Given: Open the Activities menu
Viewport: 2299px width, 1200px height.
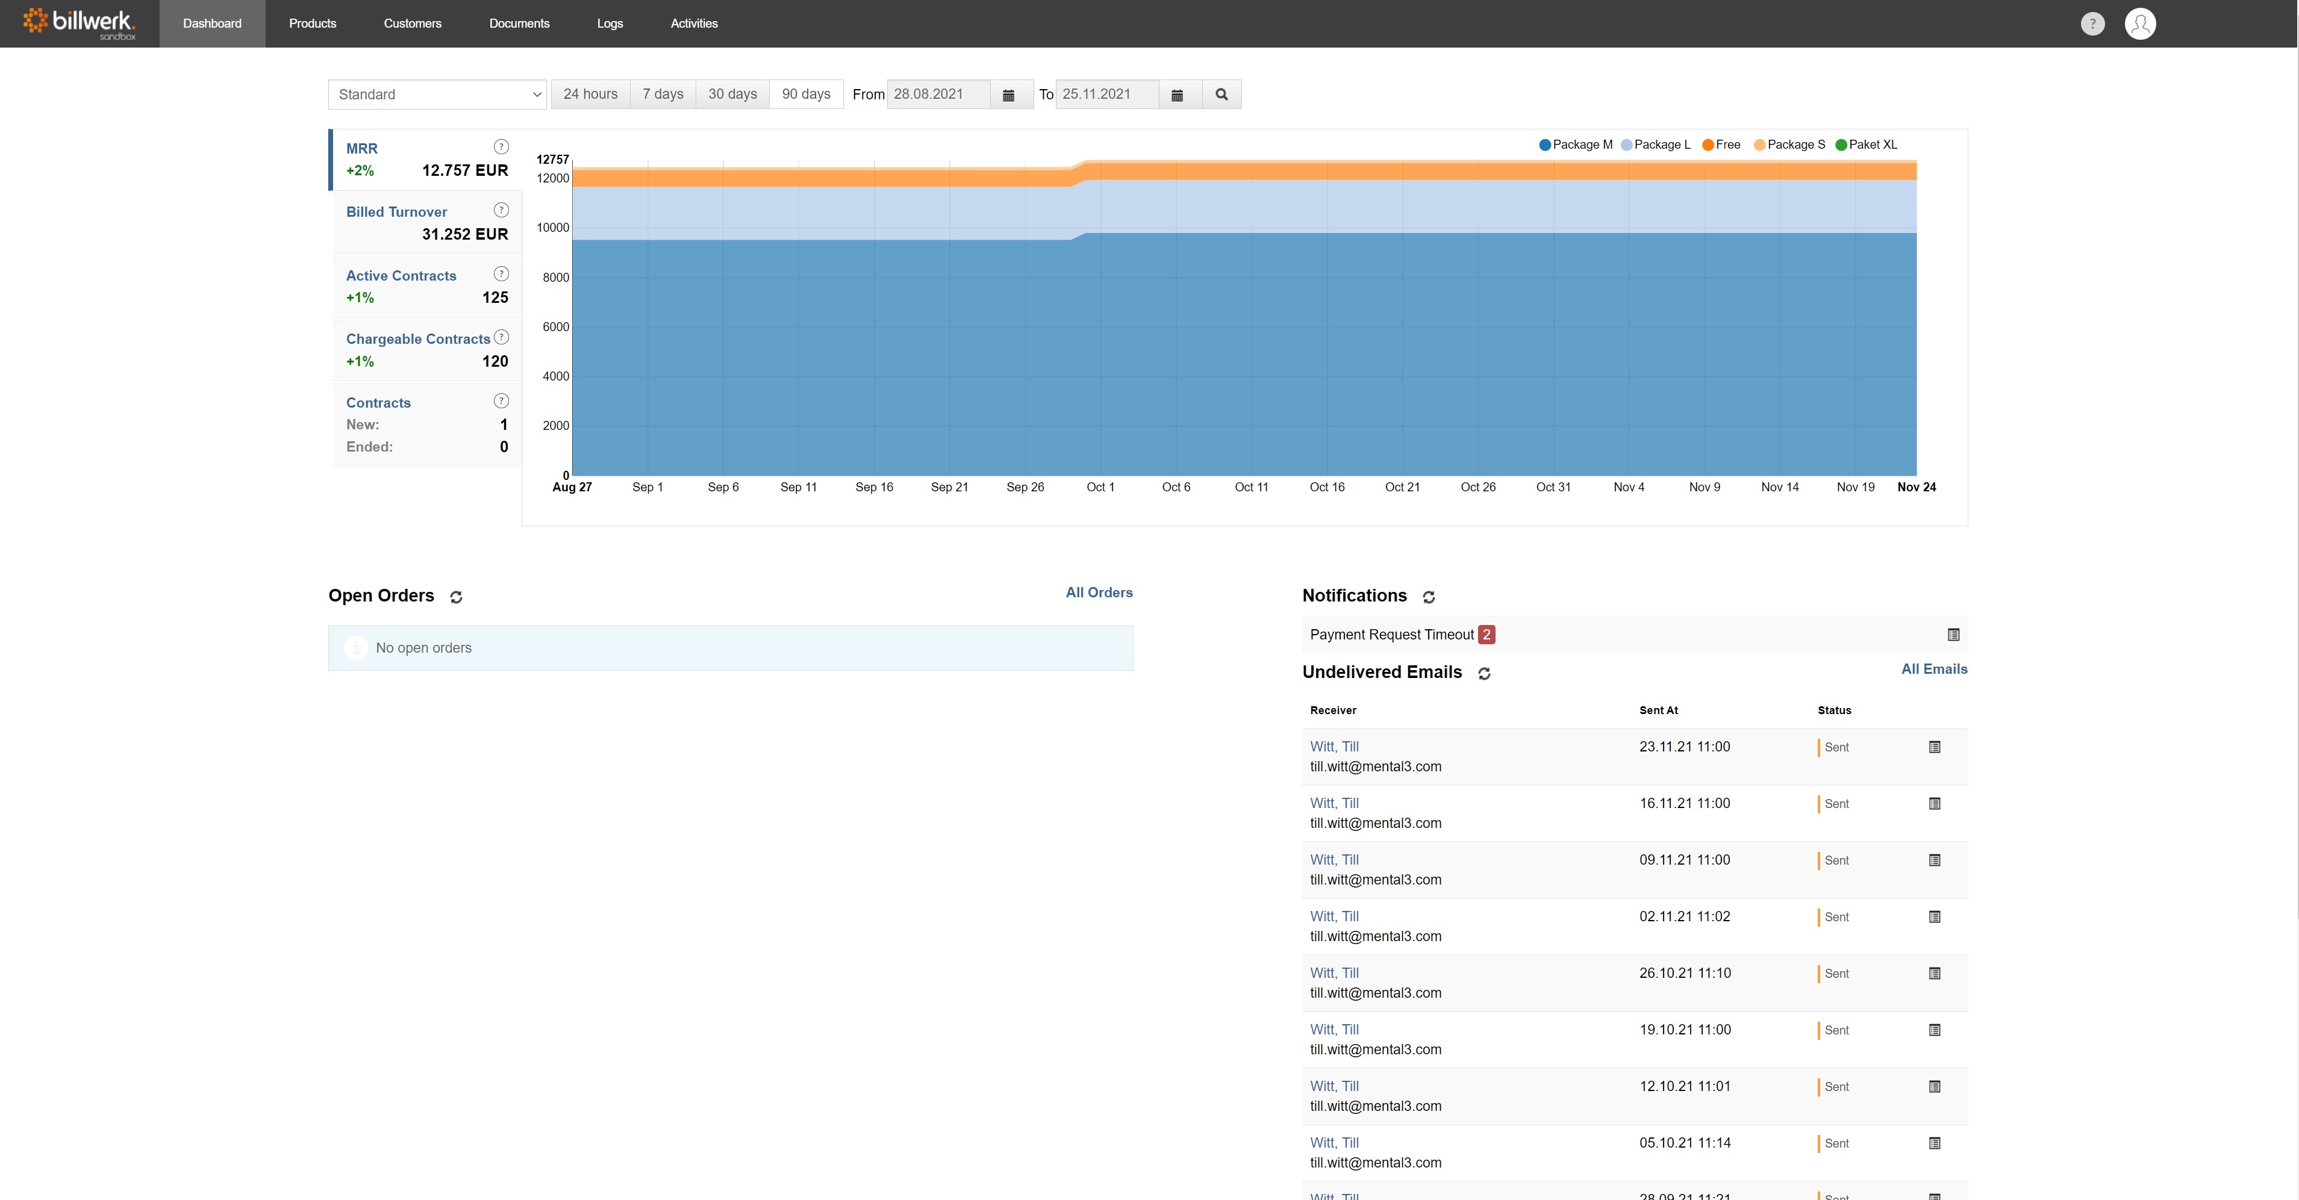Looking at the screenshot, I should pos(694,23).
